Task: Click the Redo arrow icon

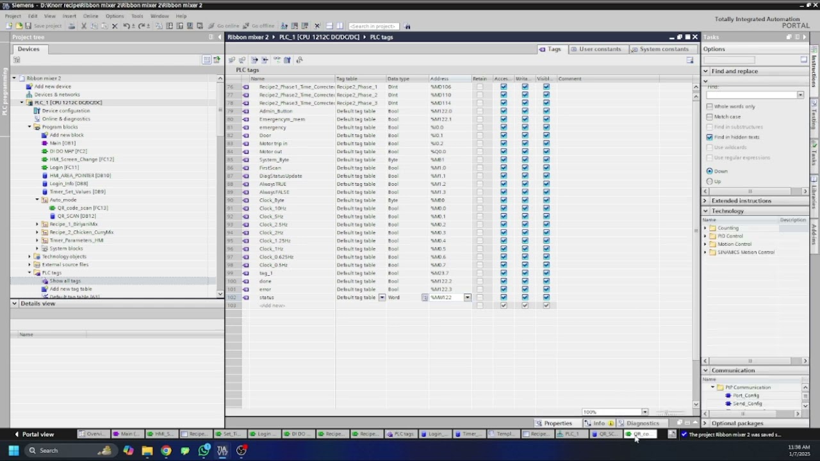Action: click(141, 26)
